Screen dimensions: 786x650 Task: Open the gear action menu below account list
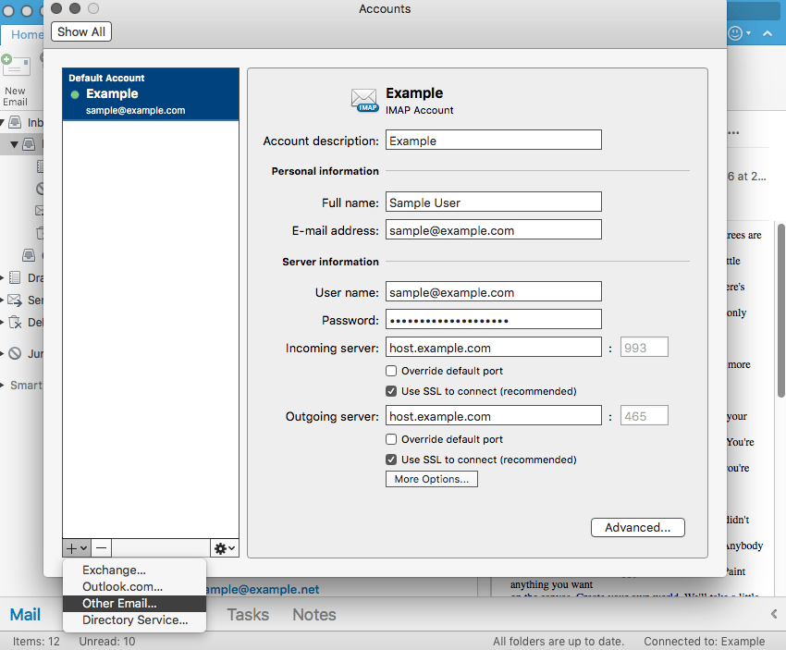click(224, 547)
